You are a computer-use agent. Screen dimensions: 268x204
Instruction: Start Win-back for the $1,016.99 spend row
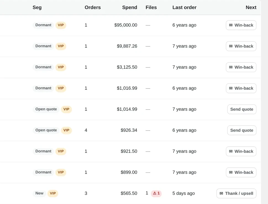[x=241, y=88]
